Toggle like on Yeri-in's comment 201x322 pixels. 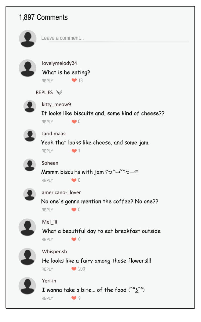[x=74, y=298]
